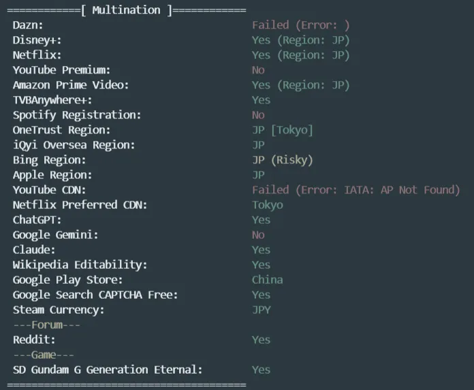Click the Google Gemini label

[55, 235]
